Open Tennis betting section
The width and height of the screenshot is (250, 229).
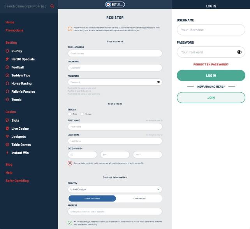click(x=16, y=100)
